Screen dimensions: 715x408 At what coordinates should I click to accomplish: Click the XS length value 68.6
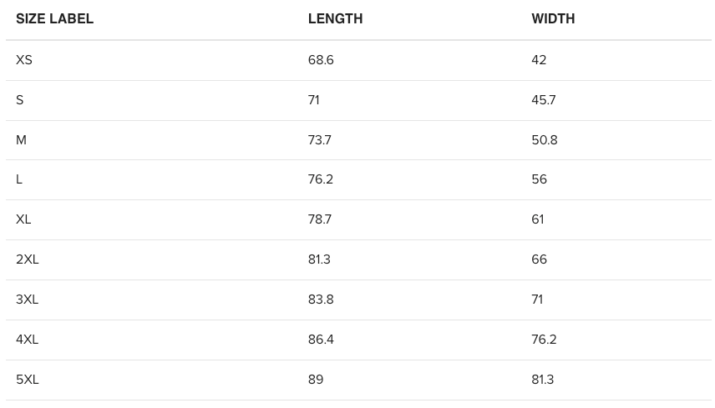(321, 60)
